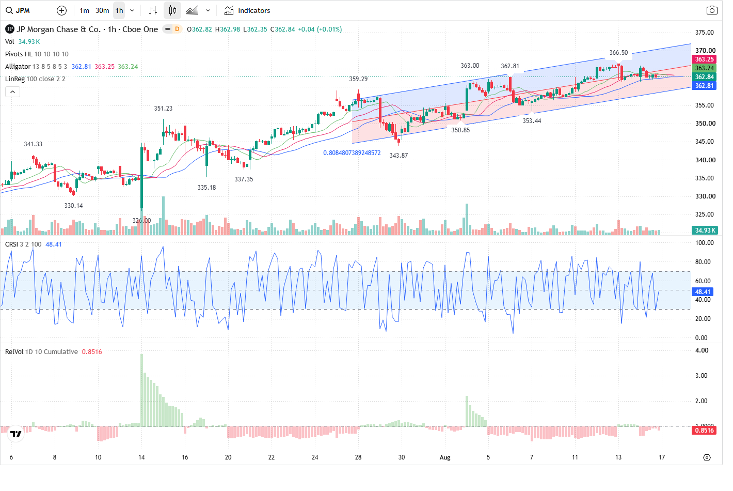Viewport: 733px width, 491px height.
Task: Click the 34.93K volume scale label
Action: tap(705, 231)
